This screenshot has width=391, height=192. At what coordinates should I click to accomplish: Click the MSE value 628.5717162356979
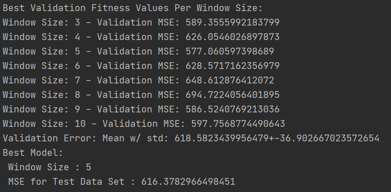point(232,66)
